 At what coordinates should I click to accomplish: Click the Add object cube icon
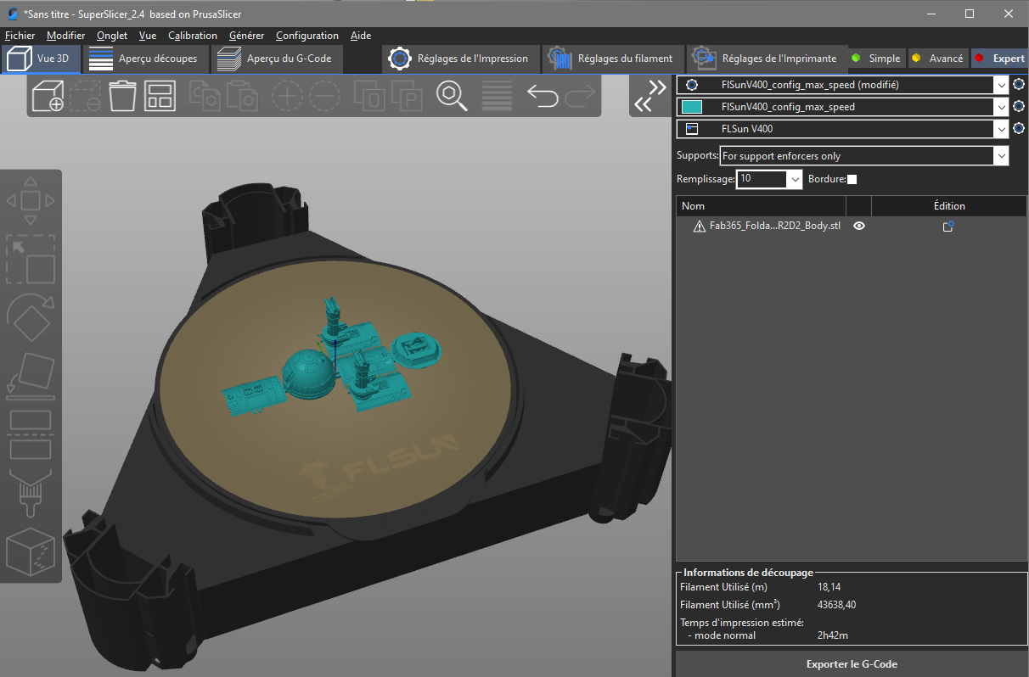tap(48, 95)
